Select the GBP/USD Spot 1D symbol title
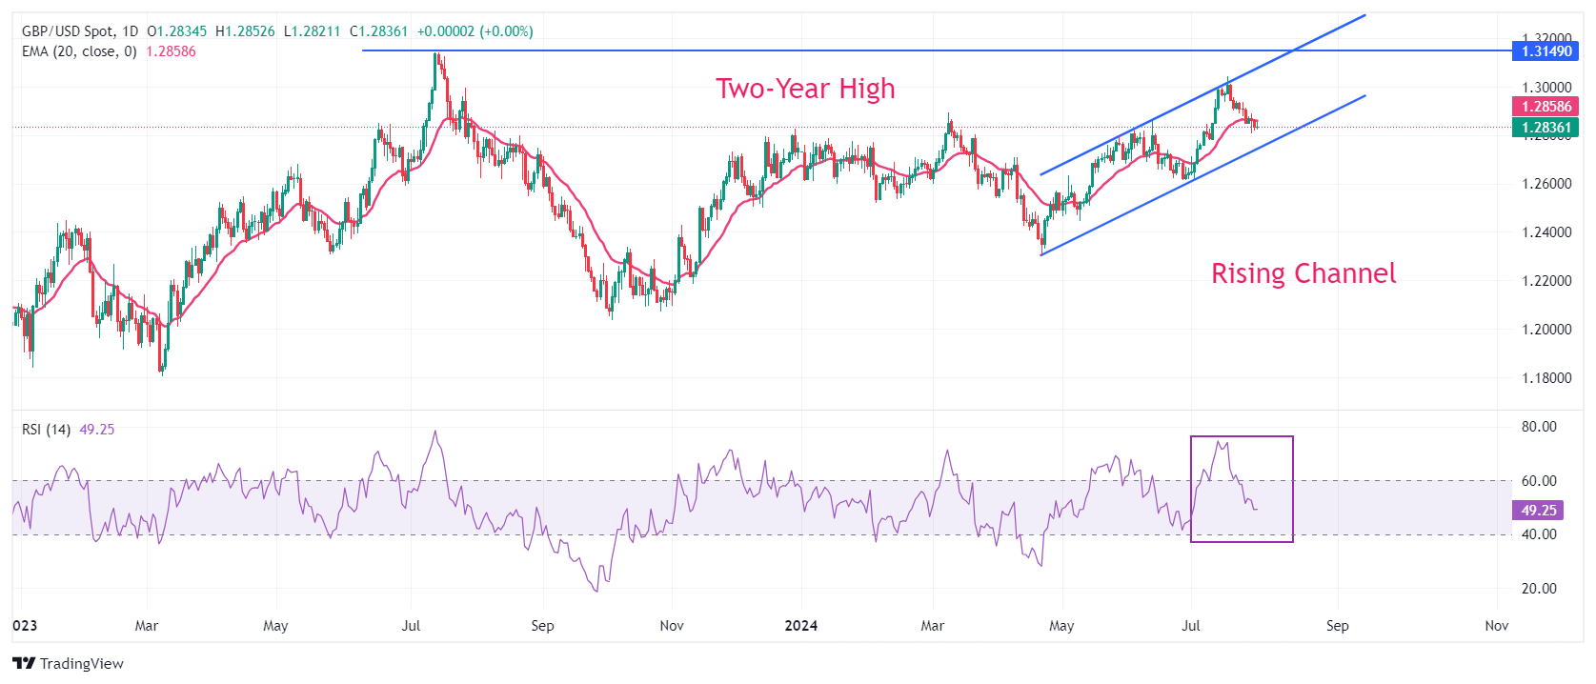The height and width of the screenshot is (684, 1596). tap(81, 31)
